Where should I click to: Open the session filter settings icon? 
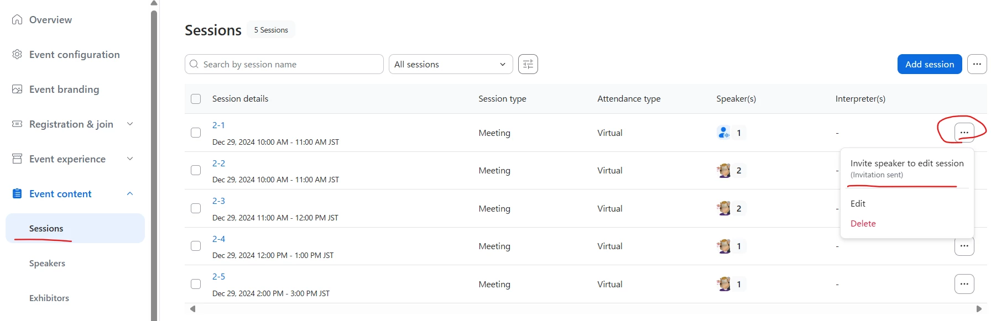click(x=528, y=64)
